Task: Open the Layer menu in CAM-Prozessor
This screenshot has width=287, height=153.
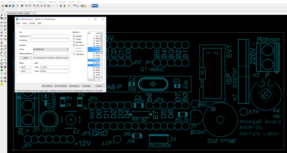Action: tap(25, 23)
